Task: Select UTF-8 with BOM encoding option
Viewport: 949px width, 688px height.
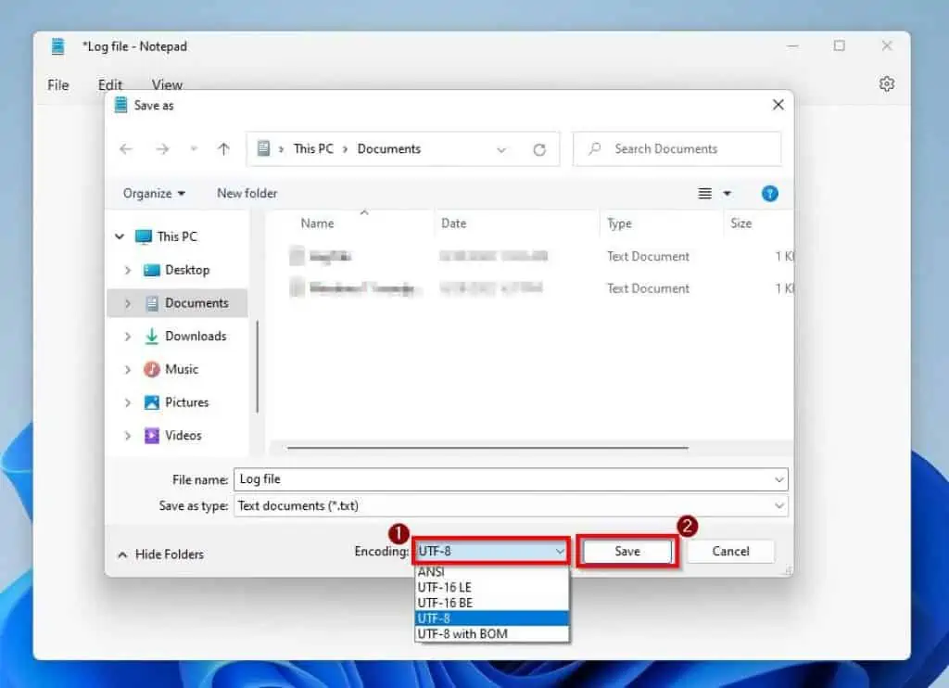Action: [x=492, y=634]
